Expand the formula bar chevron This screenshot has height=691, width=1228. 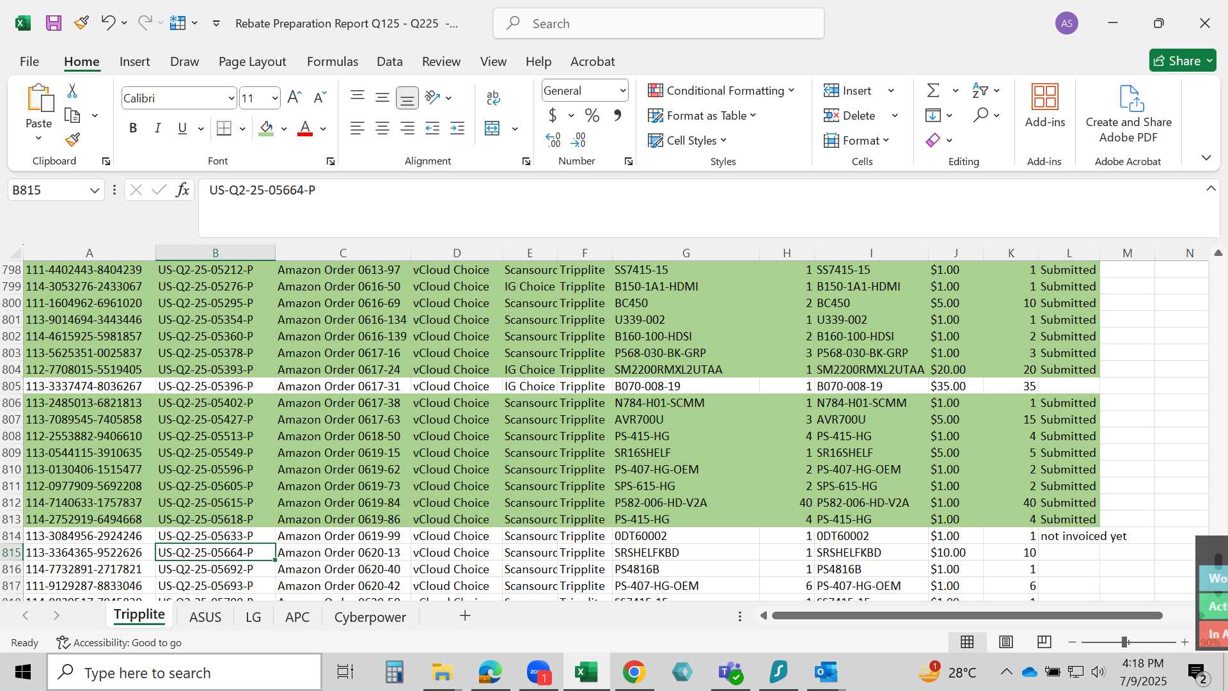1211,189
